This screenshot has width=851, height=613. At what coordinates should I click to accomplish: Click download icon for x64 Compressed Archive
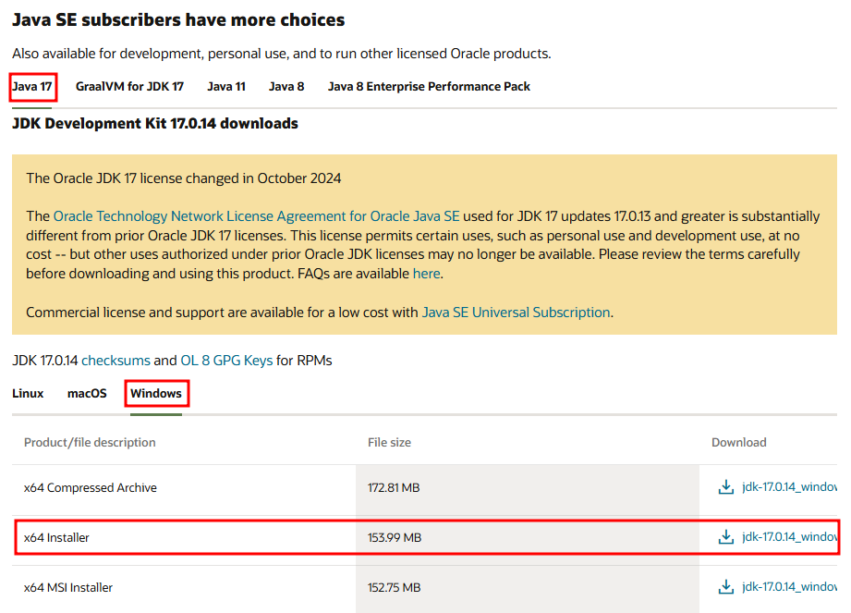725,487
